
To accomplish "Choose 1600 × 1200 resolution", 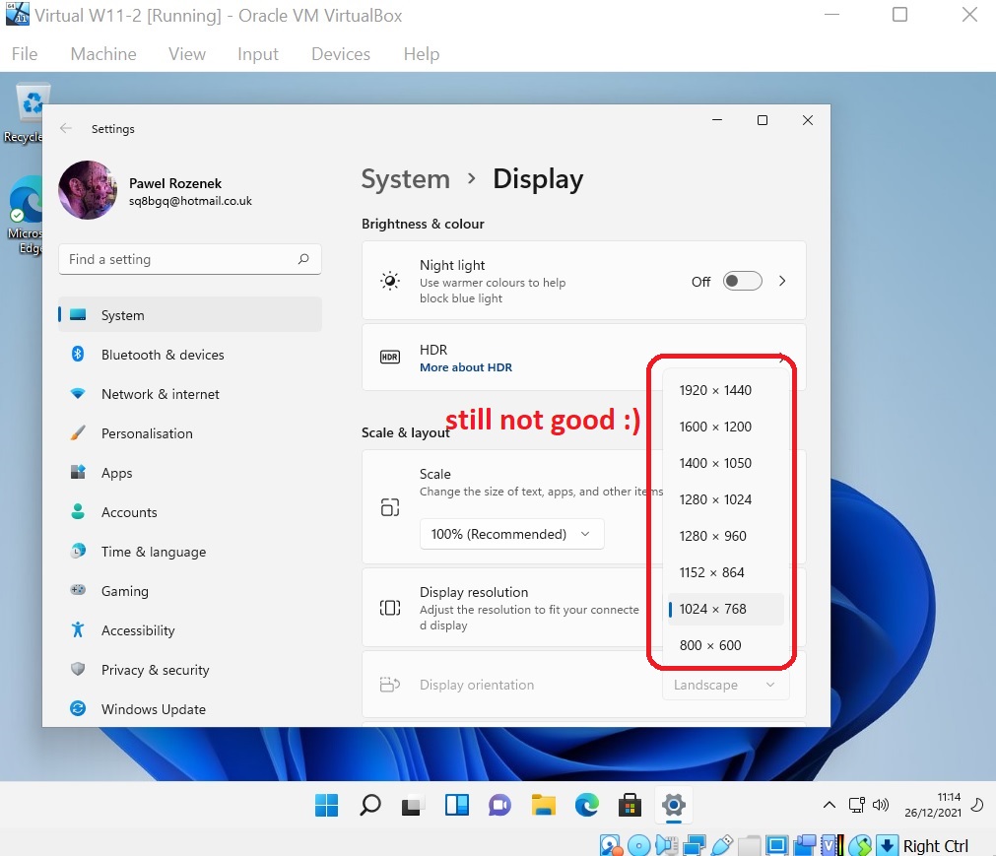I will click(725, 427).
